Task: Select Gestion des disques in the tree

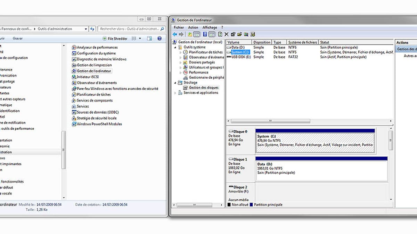Action: coord(201,88)
